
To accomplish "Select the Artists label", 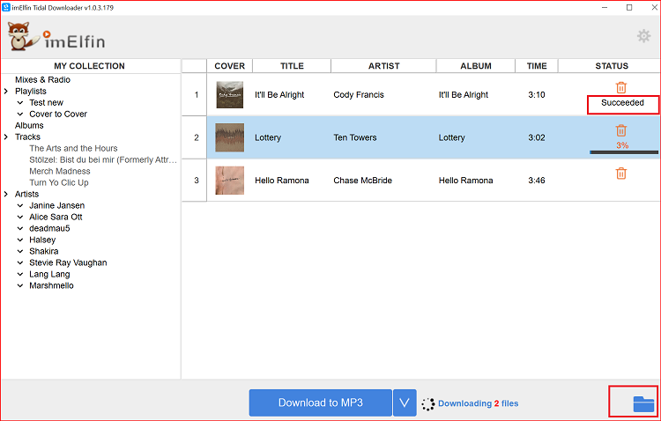I will (x=26, y=194).
